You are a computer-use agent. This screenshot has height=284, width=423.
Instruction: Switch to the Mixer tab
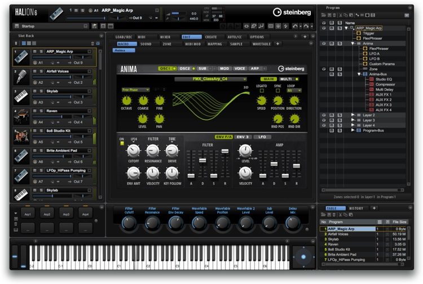point(165,37)
